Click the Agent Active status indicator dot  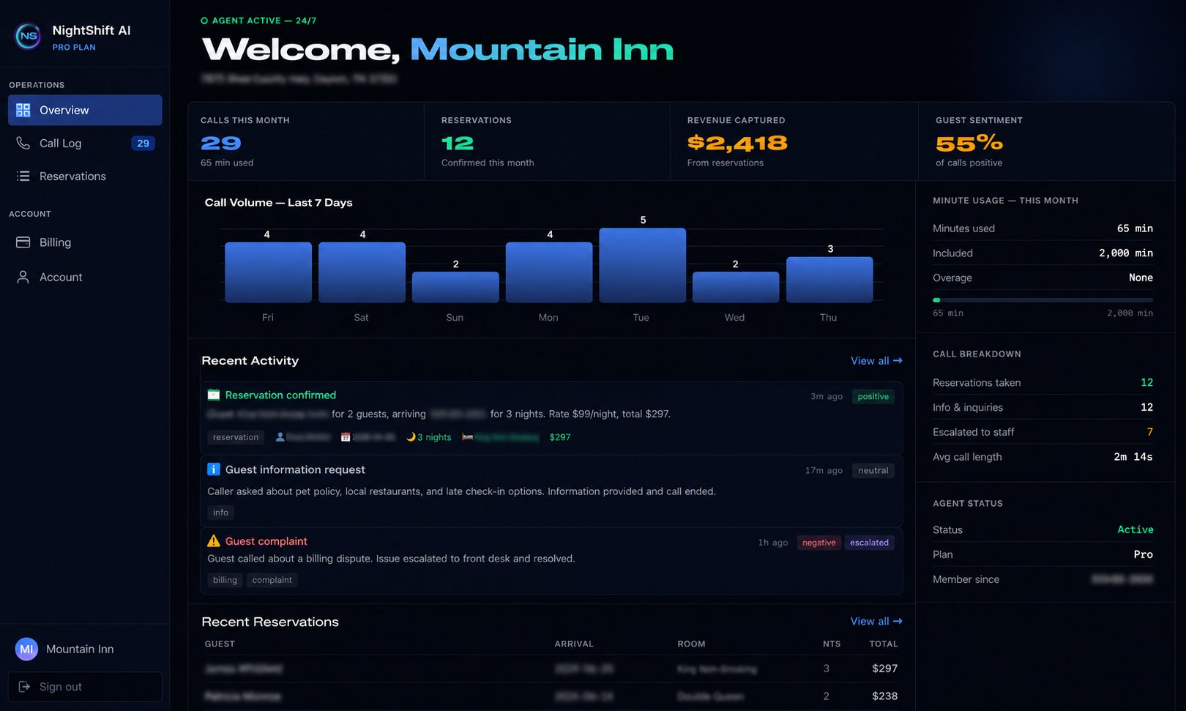click(x=204, y=21)
